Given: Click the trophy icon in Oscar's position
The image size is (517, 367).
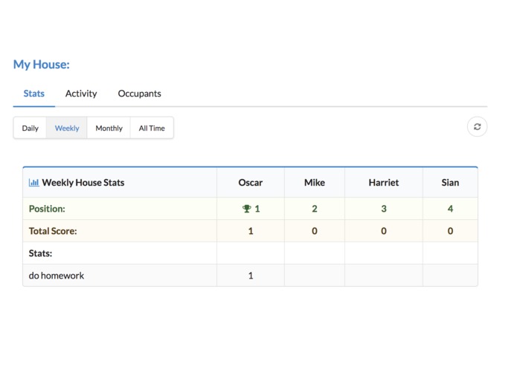Looking at the screenshot, I should [246, 209].
